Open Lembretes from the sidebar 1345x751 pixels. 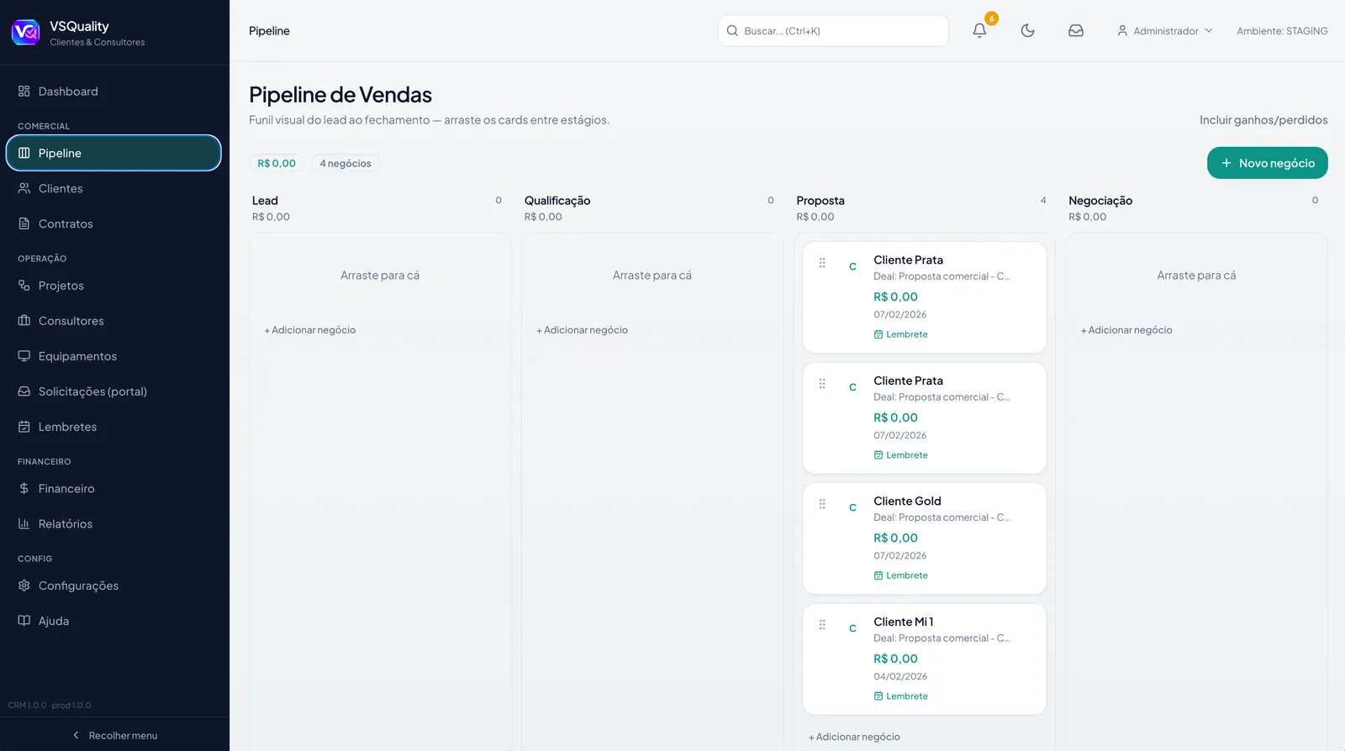[114, 427]
